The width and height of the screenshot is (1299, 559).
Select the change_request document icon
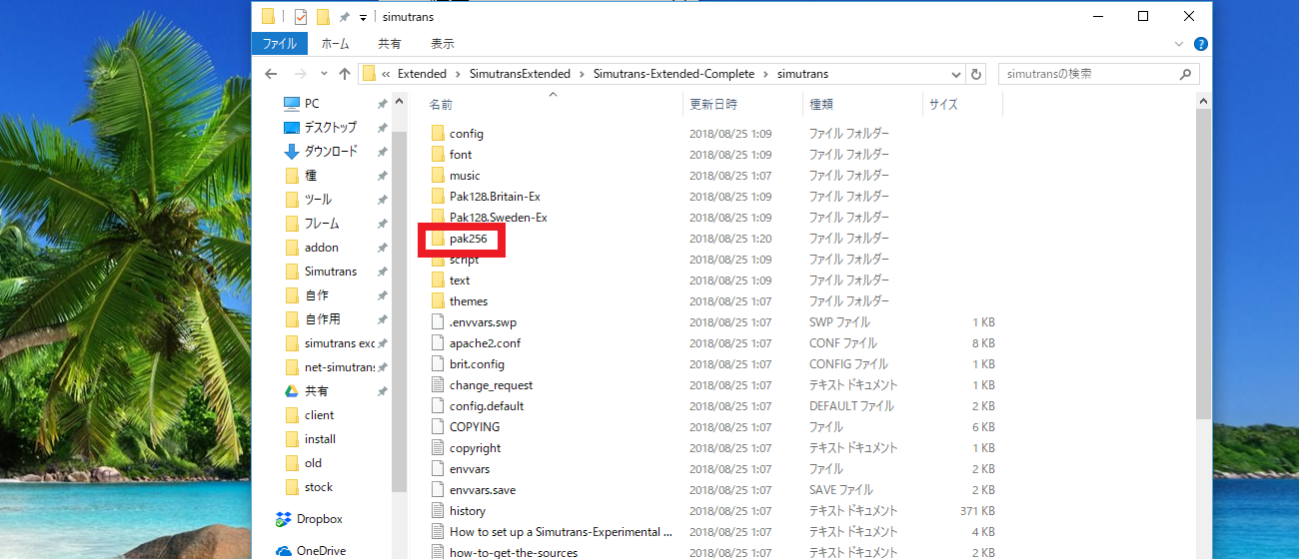(437, 385)
